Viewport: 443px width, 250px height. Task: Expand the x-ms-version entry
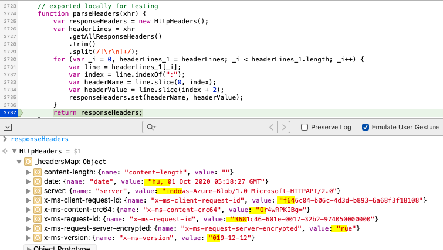coord(28,238)
